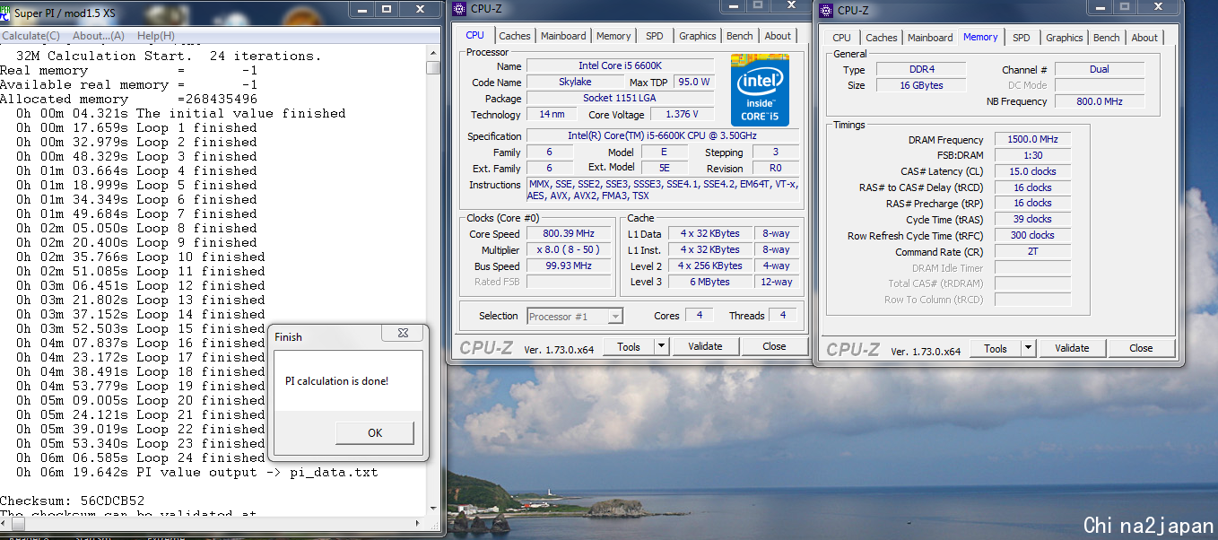The width and height of the screenshot is (1218, 540).
Task: Click the Channel # value Dual
Action: coord(1100,69)
